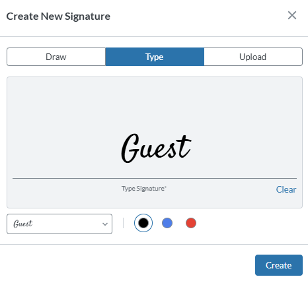
Task: Select the red signature color
Action: (x=191, y=223)
